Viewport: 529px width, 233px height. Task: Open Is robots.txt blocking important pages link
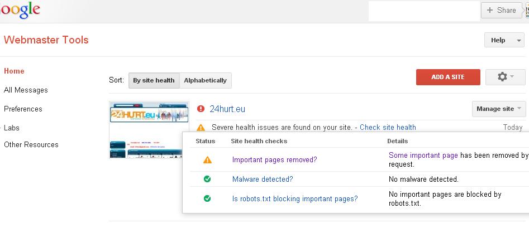coord(295,198)
